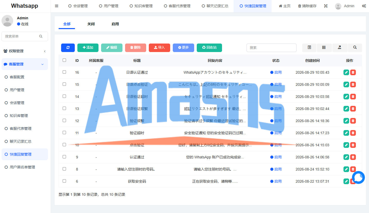Check the checkbox for row ID 13

64,108
